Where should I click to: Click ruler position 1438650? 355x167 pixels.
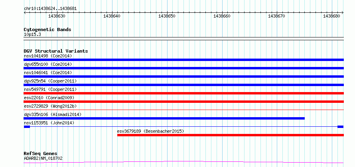click(167, 16)
